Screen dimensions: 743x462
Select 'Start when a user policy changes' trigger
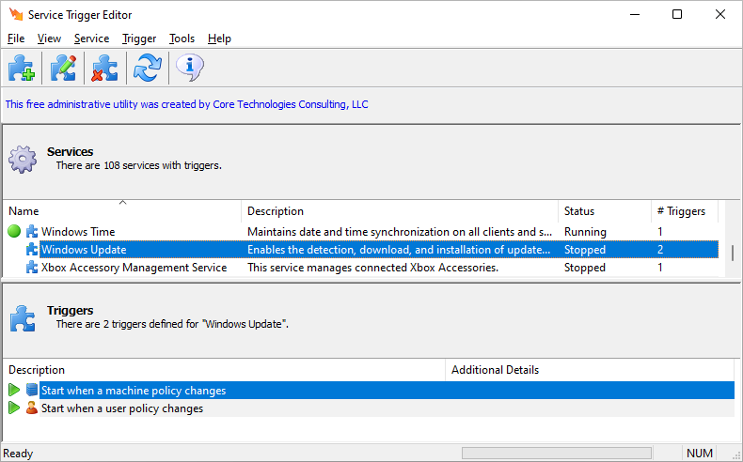click(x=371, y=408)
